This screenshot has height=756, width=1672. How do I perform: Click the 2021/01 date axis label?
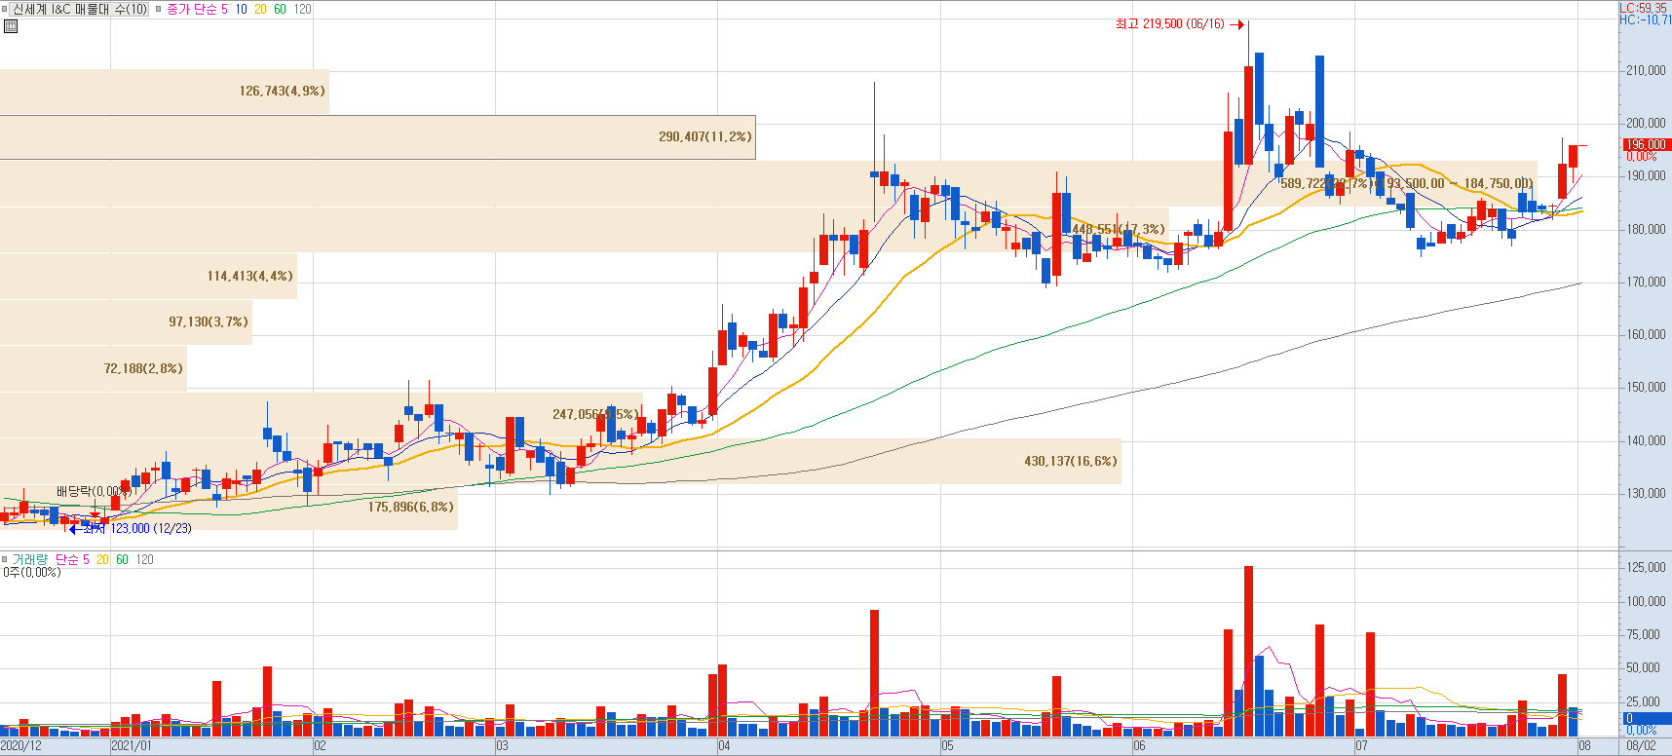132,746
